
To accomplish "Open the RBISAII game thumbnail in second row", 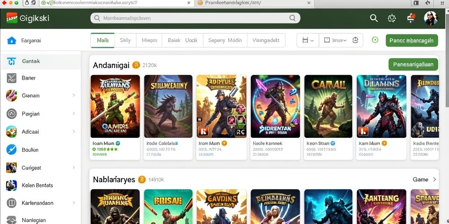I will pos(168,206).
